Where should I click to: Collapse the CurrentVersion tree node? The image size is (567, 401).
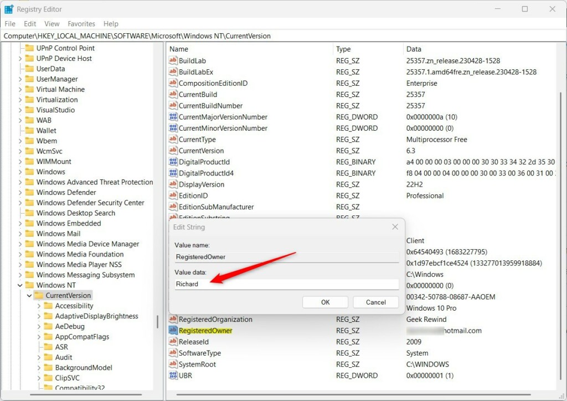tap(29, 295)
